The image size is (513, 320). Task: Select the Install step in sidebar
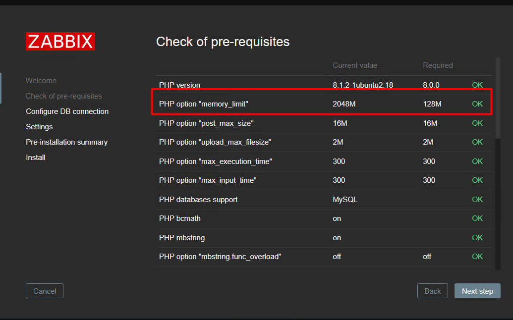(x=36, y=158)
